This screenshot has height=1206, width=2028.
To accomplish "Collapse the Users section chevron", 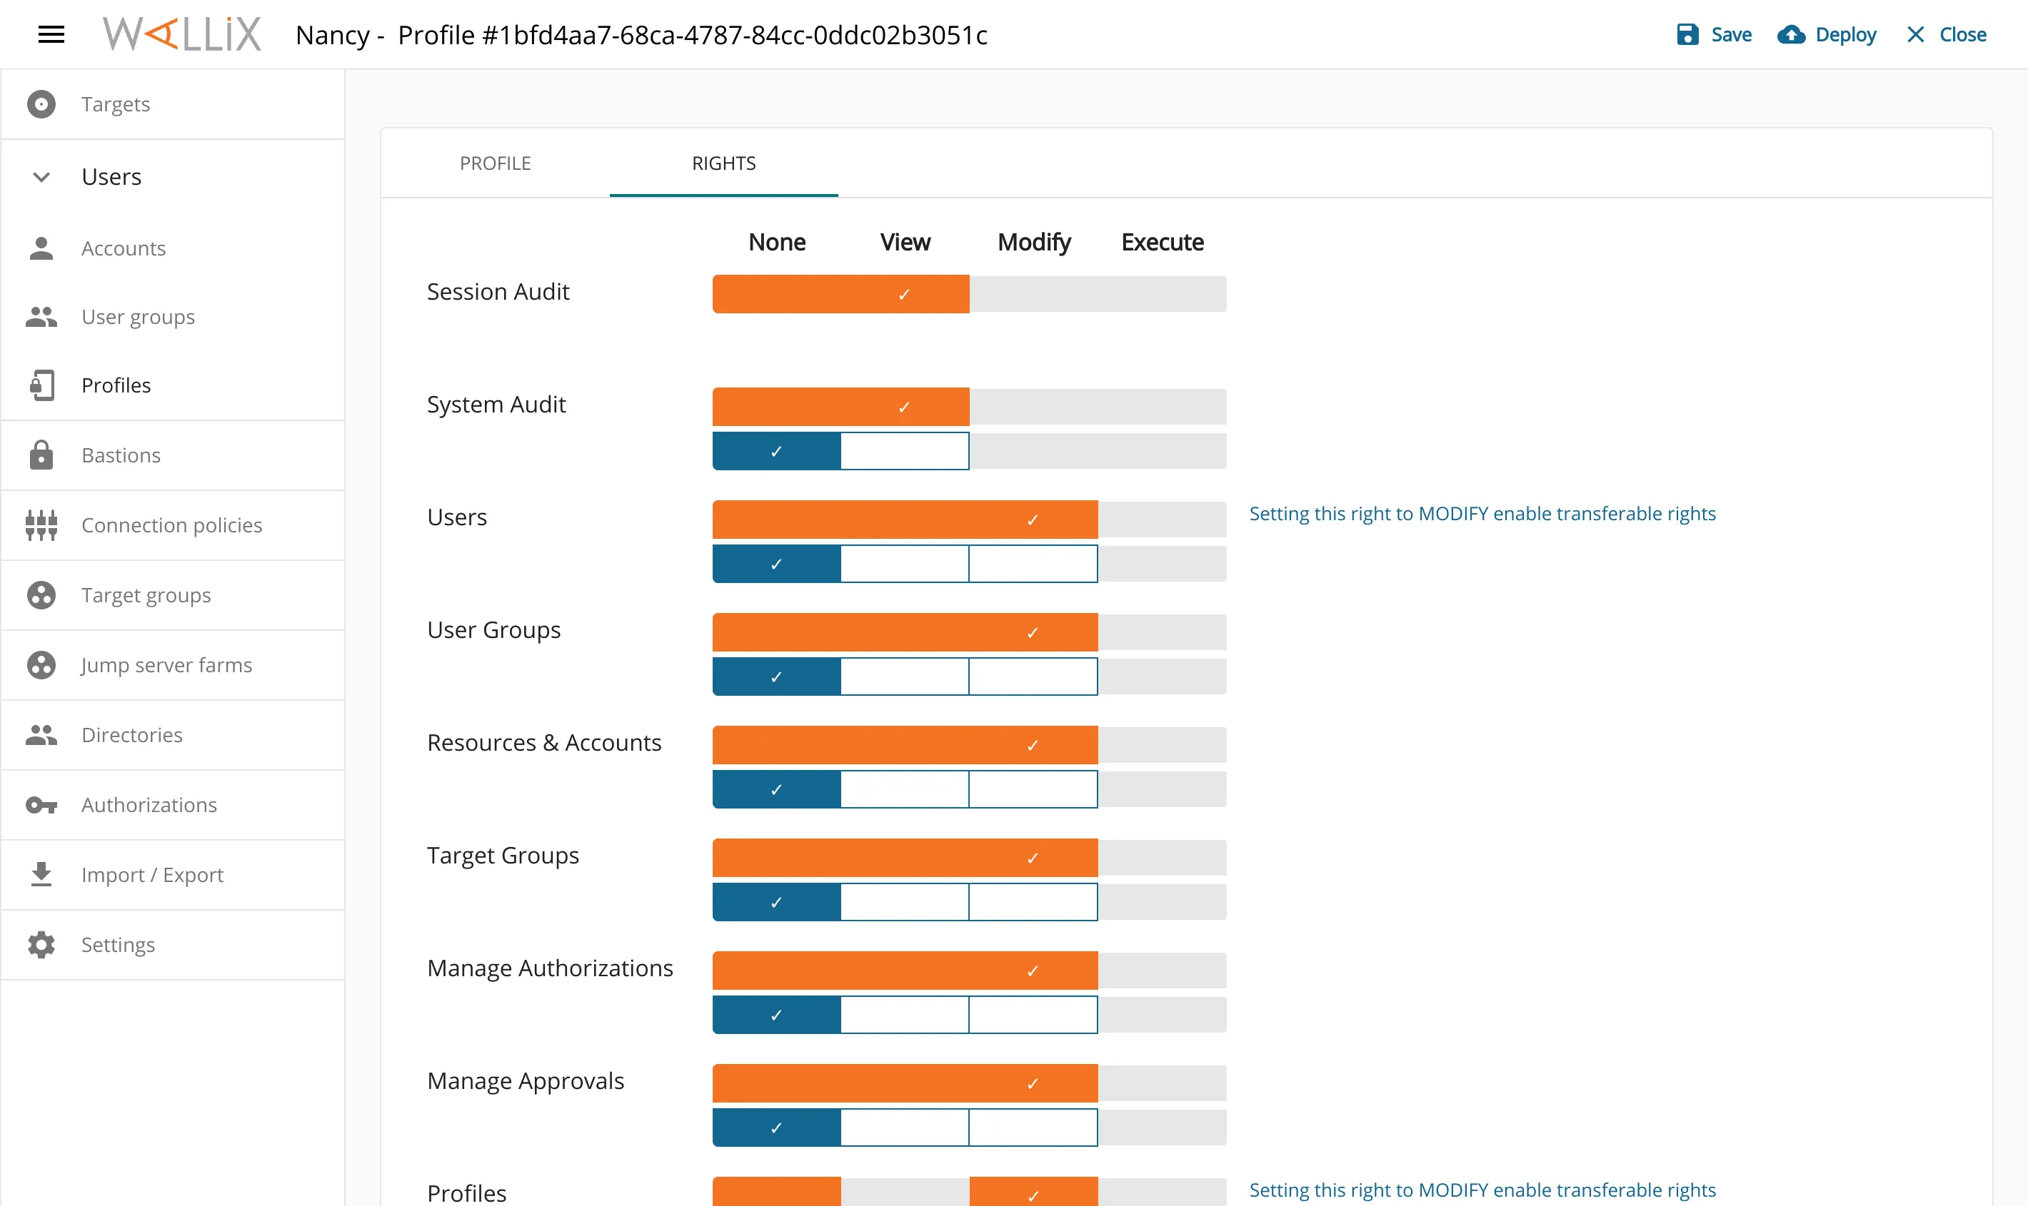I will click(41, 176).
